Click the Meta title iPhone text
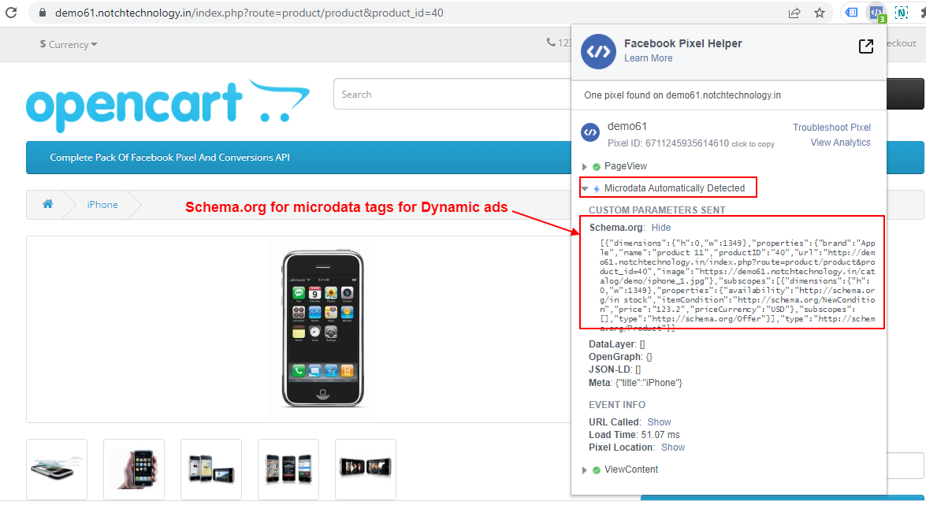The width and height of the screenshot is (926, 505). 635,383
